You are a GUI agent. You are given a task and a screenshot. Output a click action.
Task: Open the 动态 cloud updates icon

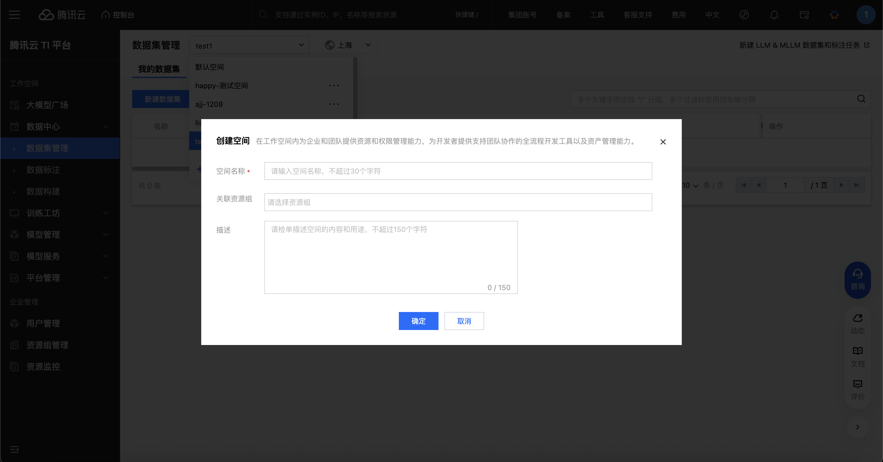coord(857,323)
